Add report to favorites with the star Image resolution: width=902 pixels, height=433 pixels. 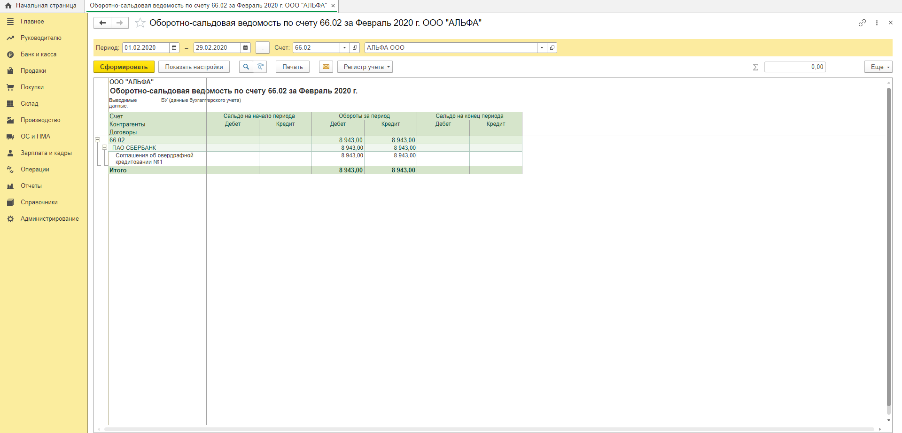[x=140, y=23]
